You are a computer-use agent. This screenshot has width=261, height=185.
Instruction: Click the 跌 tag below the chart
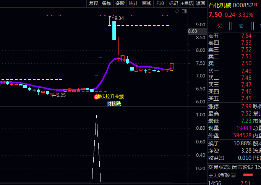(x=118, y=104)
